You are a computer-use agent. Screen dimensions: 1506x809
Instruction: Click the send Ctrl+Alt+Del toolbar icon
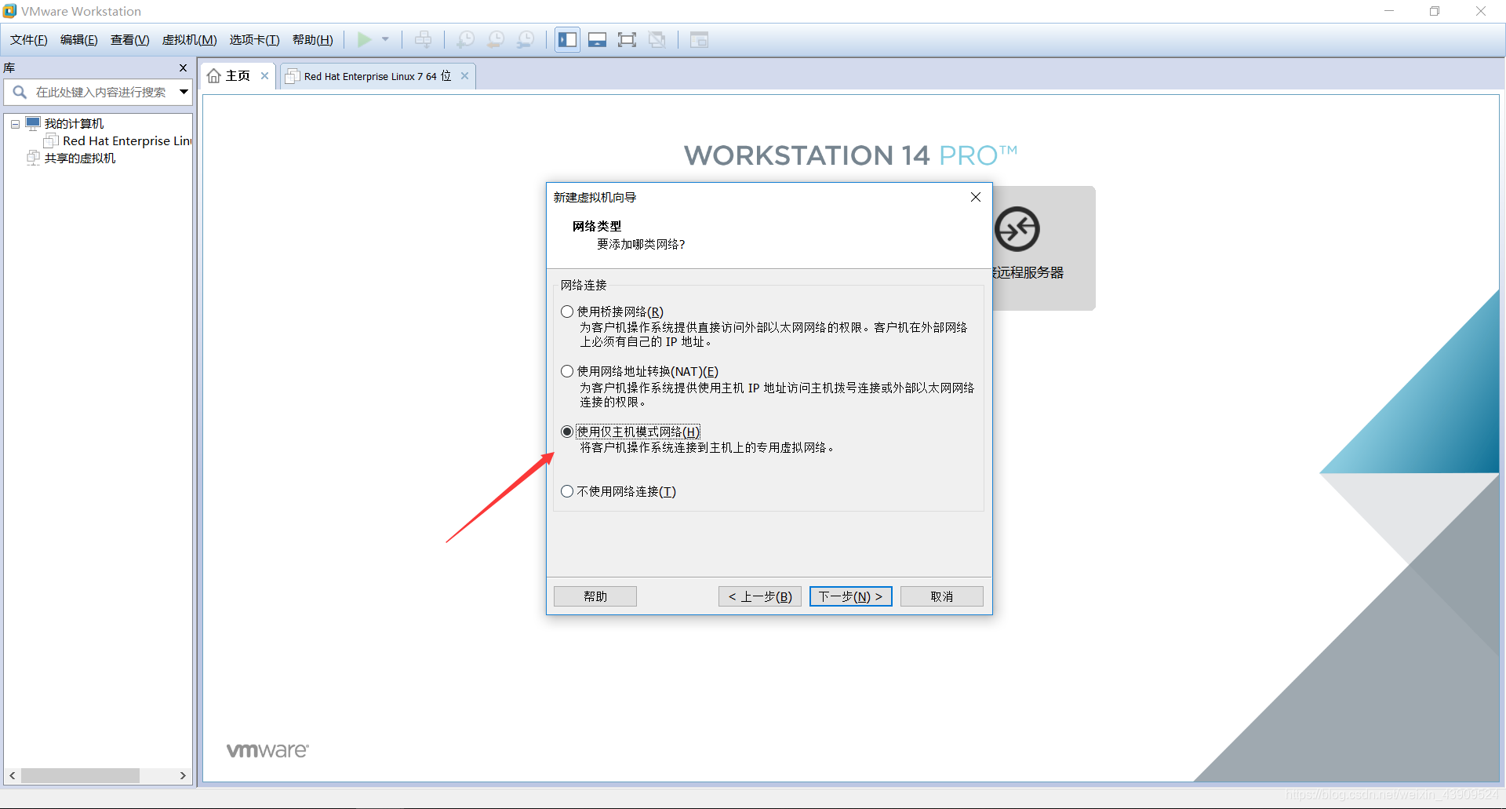pos(423,39)
